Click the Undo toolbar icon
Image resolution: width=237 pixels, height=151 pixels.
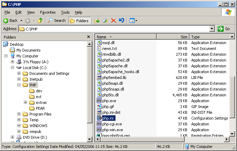tap(121, 20)
